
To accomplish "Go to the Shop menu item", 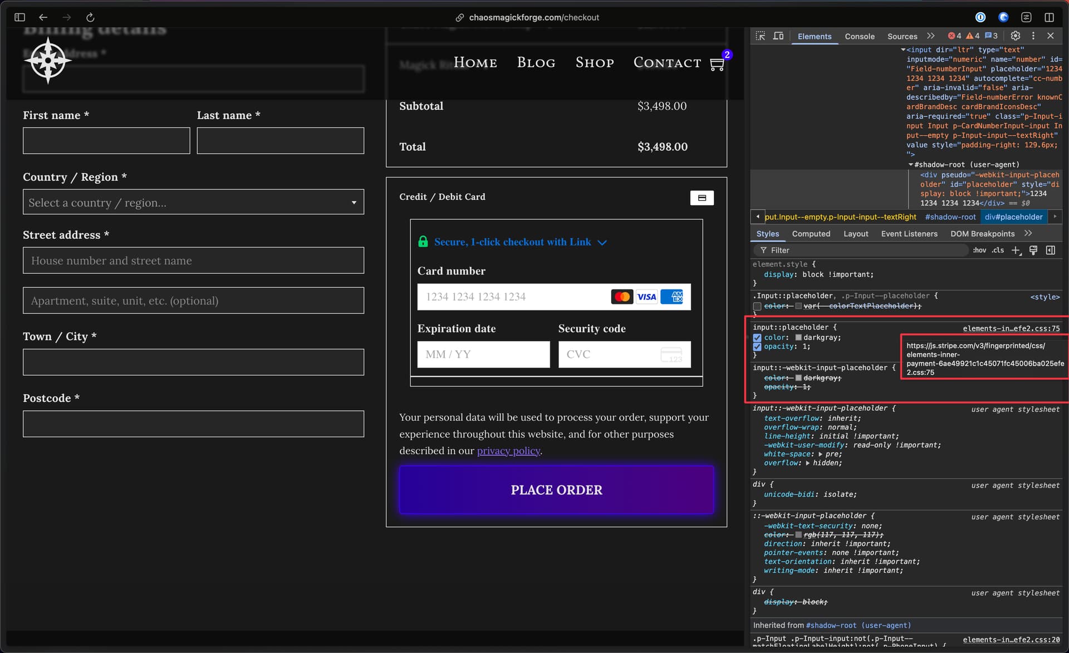I will tap(595, 62).
